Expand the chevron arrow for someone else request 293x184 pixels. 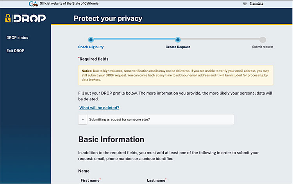pyautogui.click(x=83, y=119)
